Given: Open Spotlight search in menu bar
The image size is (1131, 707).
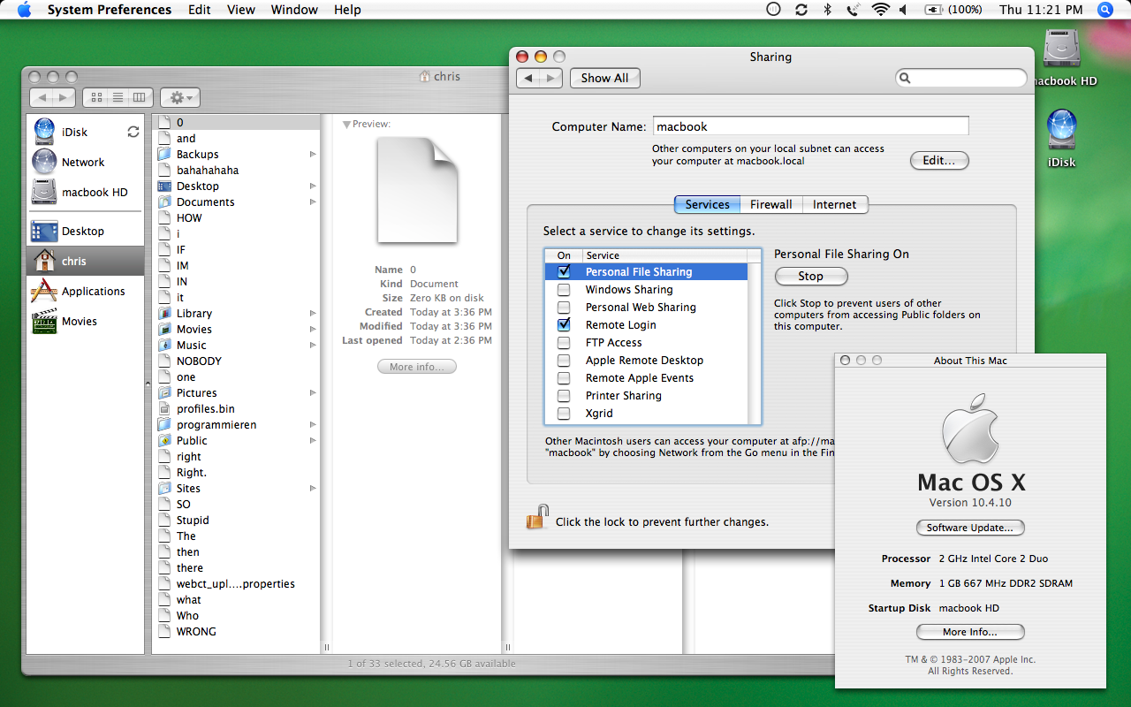Looking at the screenshot, I should click(1104, 10).
